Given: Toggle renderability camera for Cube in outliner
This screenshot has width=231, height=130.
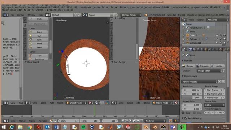Looking at the screenshot, I should click(x=225, y=35).
